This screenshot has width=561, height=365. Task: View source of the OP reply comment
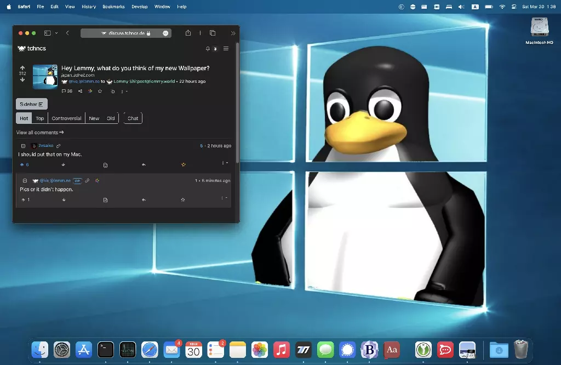tap(105, 200)
